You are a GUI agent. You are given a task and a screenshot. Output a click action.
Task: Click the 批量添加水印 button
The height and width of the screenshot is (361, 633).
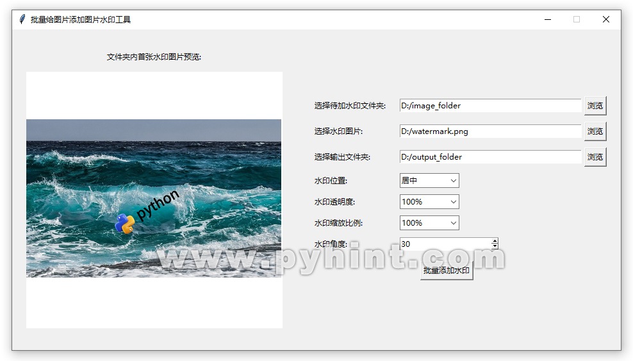(447, 271)
